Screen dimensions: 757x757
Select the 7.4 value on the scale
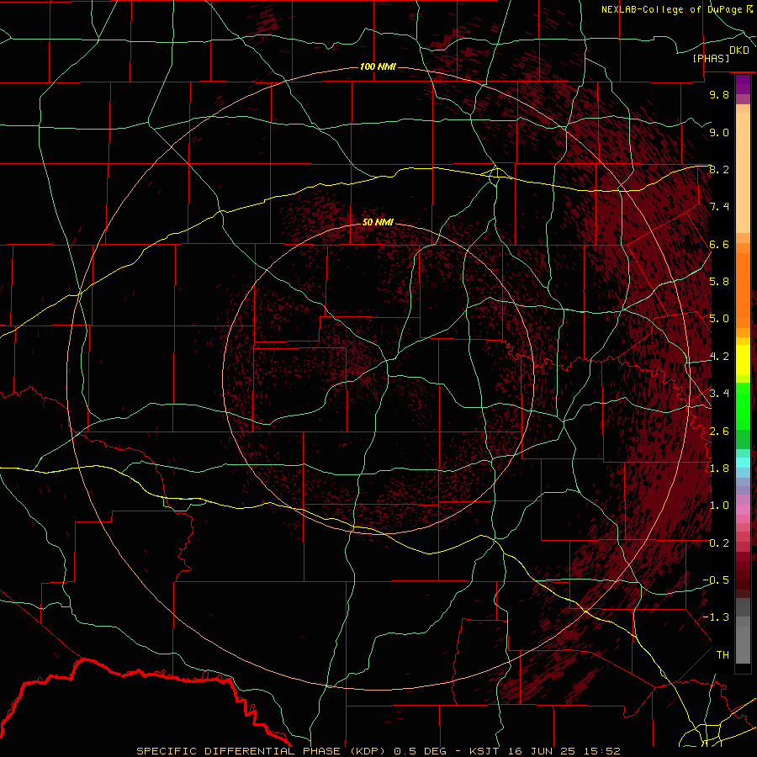pos(719,207)
